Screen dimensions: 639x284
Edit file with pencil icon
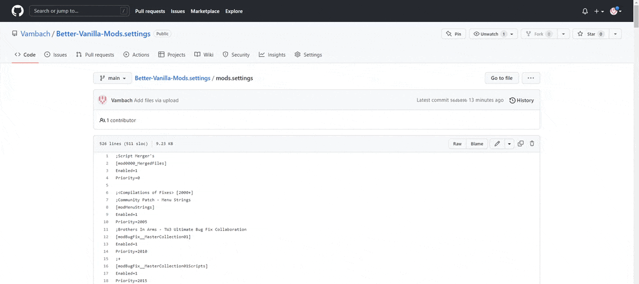(497, 144)
